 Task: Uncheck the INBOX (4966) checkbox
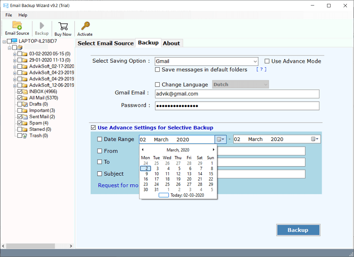20,91
